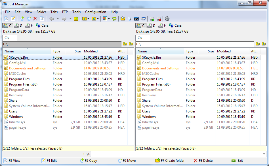Click the blue window run icon
This screenshot has width=269, height=166.
143,18
